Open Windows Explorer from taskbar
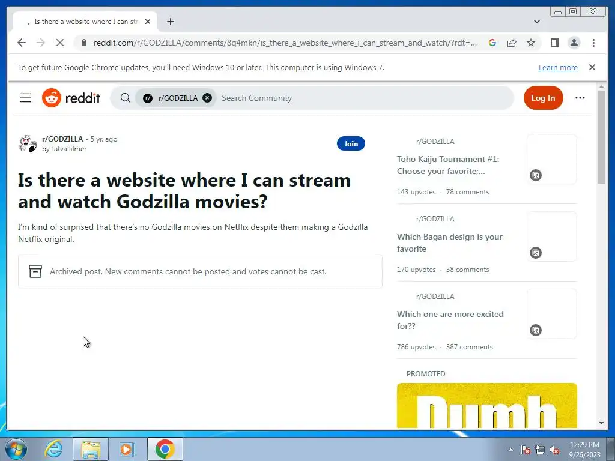Image resolution: width=615 pixels, height=461 pixels. click(90, 449)
